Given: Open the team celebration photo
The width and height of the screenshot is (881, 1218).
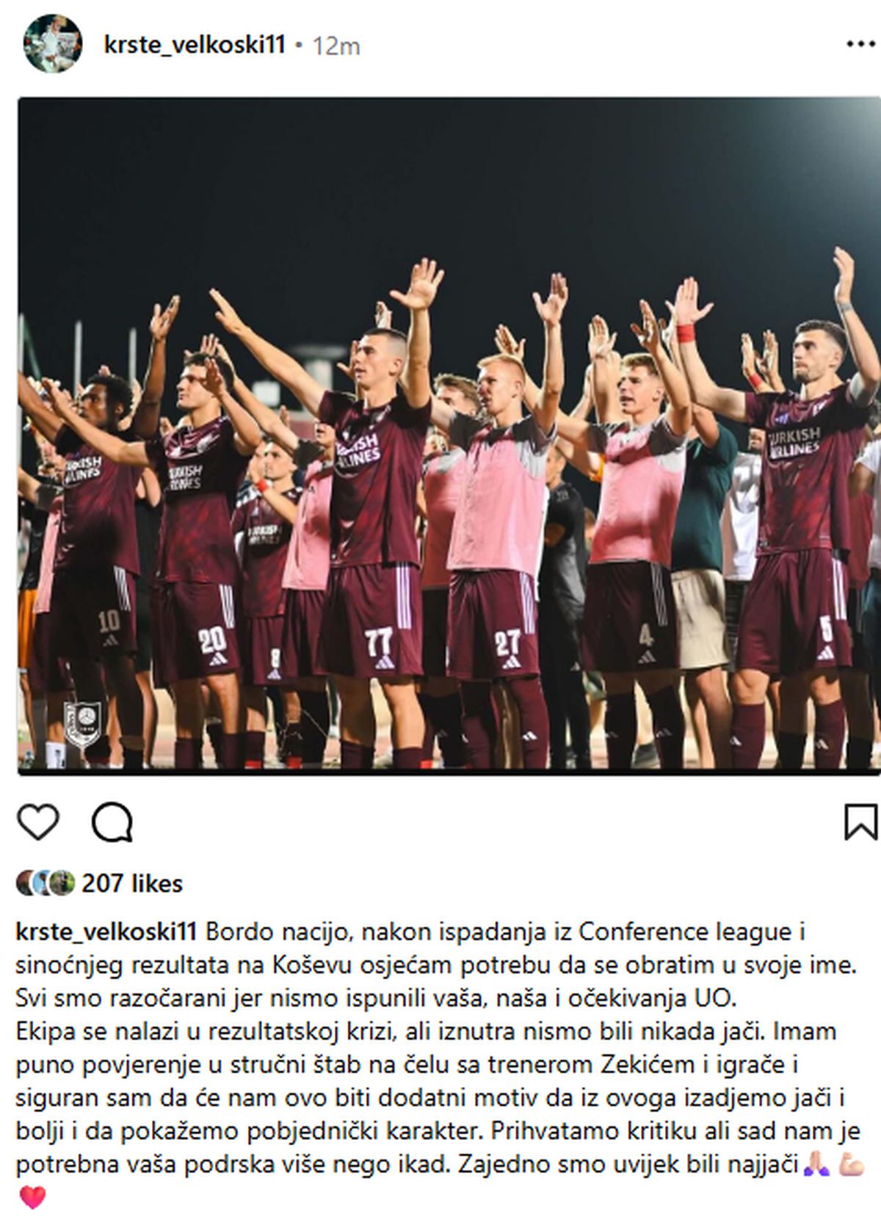Looking at the screenshot, I should pos(449,436).
